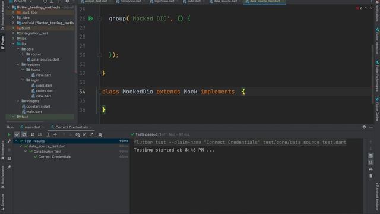Go to next highlighted error arrow
The height and width of the screenshot is (214, 380).
[x=371, y=8]
